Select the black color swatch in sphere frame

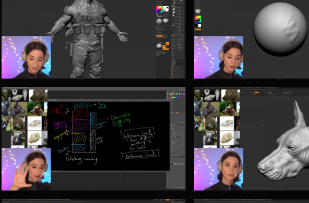click(196, 26)
